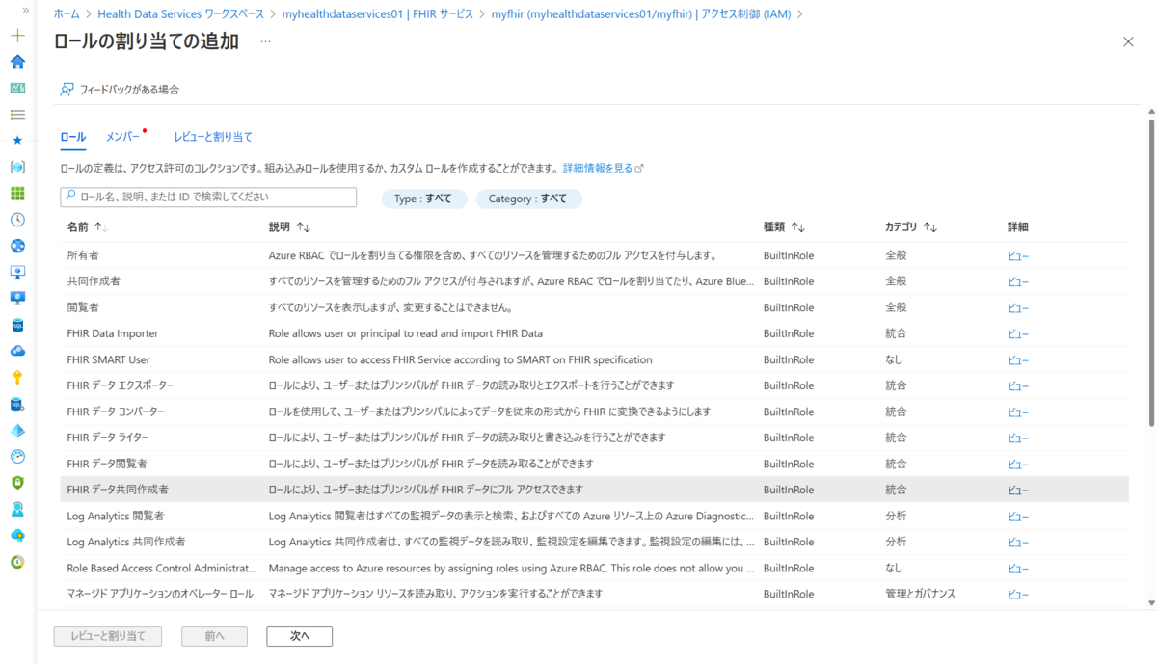Open the Virtual machines monitor icon
The height and width of the screenshot is (664, 1157).
click(17, 272)
